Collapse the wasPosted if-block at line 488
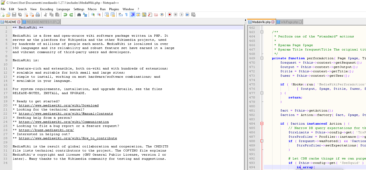366x170 pixels. pyautogui.click(x=262, y=141)
